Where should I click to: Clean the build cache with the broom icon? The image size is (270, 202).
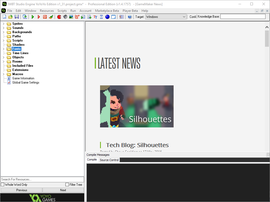click(x=51, y=17)
